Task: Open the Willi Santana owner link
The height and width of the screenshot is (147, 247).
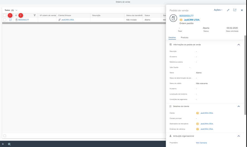Action: tap(201, 143)
